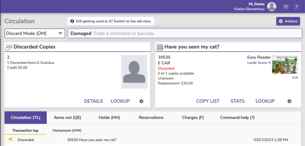The height and width of the screenshot is (146, 305).
Task: Click the Lexile Score link
Action: (x=259, y=63)
